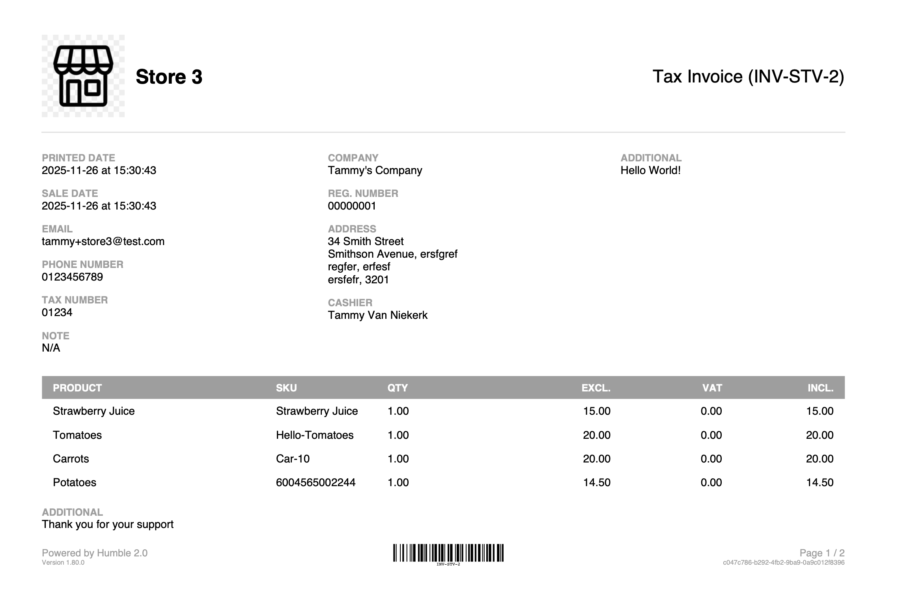The width and height of the screenshot is (900, 614).
Task: Click the Tax Invoice (INV-STV-2) title
Action: pos(748,76)
